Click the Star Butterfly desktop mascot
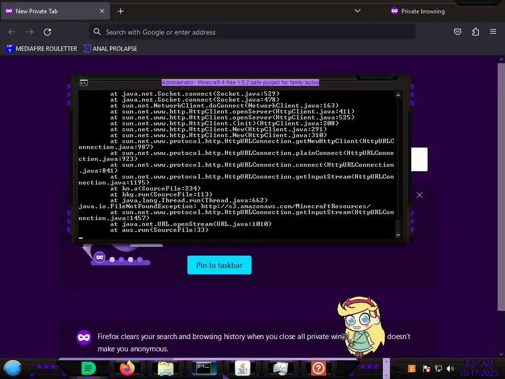Image resolution: width=505 pixels, height=379 pixels. click(361, 327)
